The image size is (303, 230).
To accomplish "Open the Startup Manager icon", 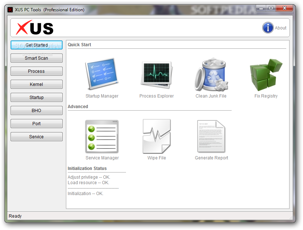I will [102, 74].
